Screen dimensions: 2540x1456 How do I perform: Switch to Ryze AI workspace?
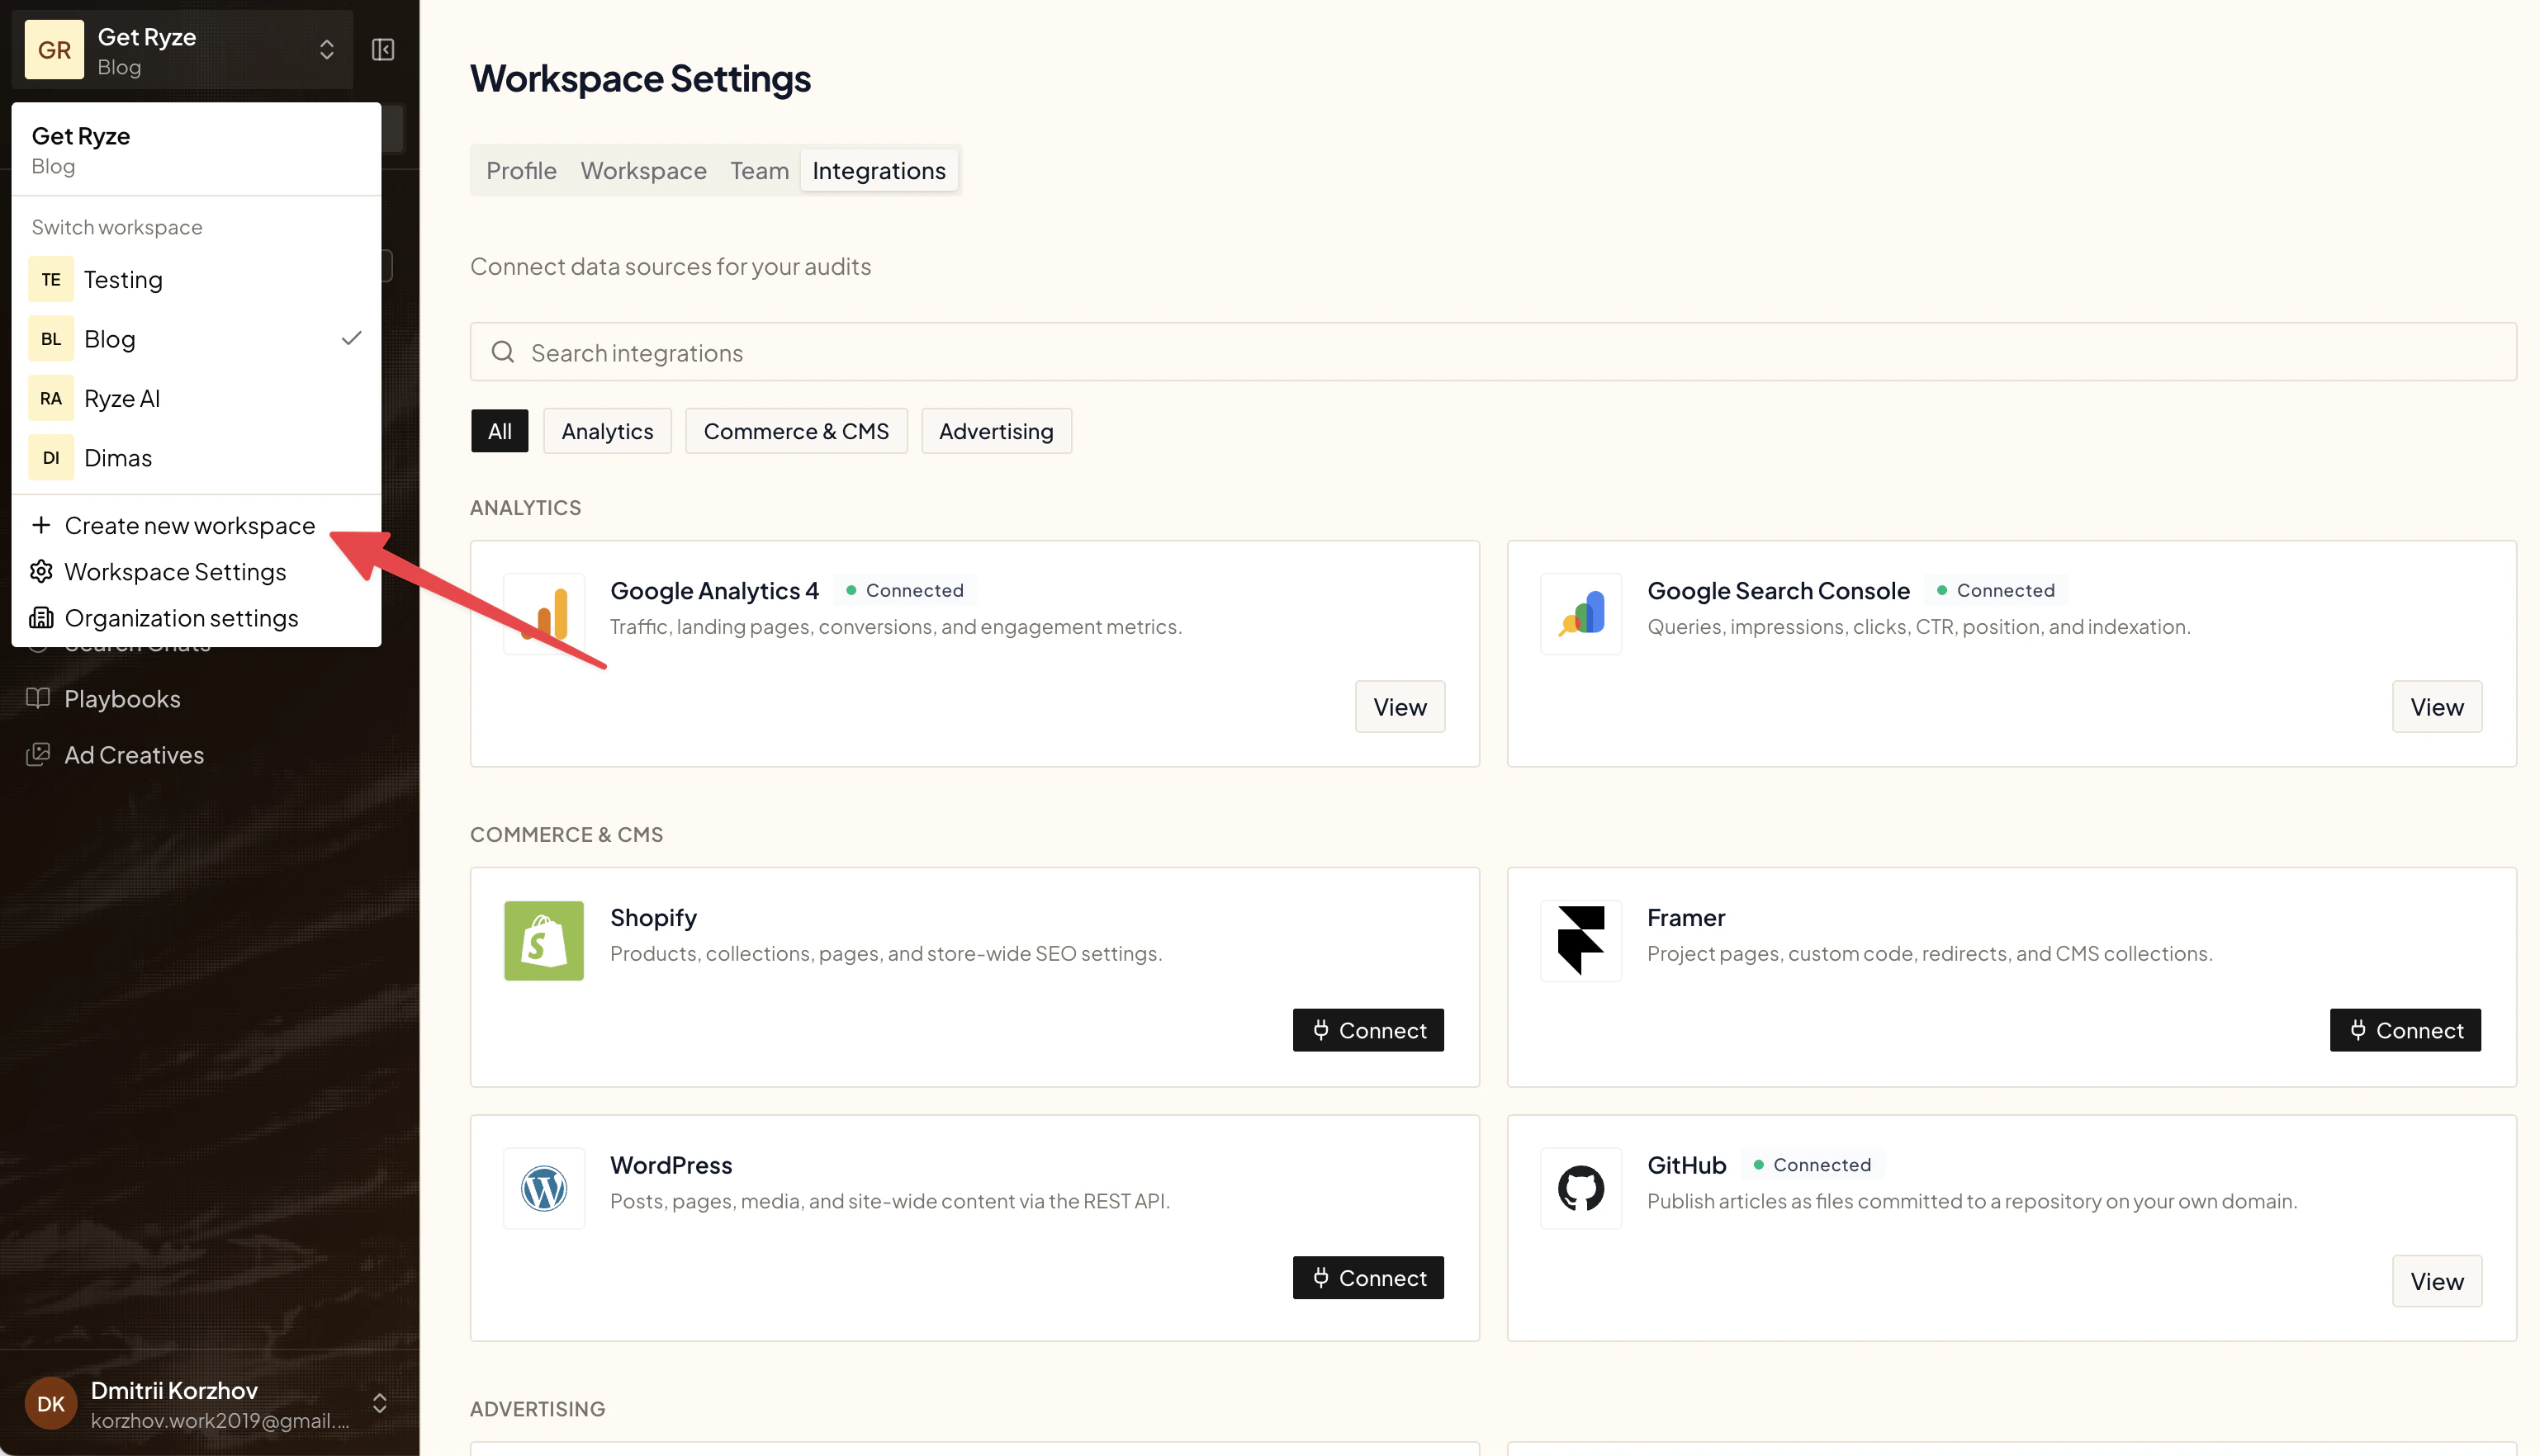pos(196,398)
